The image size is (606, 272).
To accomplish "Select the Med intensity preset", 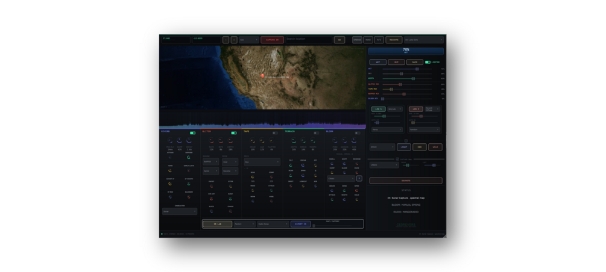I will [x=419, y=147].
